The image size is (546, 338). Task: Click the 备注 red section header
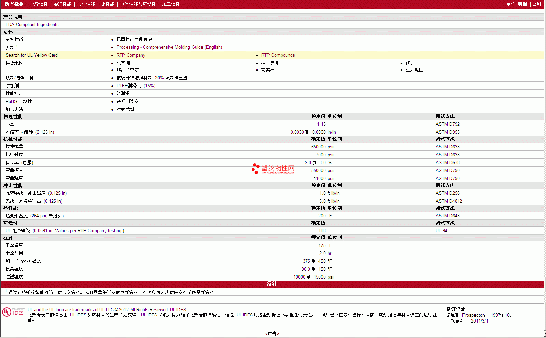tap(272, 284)
